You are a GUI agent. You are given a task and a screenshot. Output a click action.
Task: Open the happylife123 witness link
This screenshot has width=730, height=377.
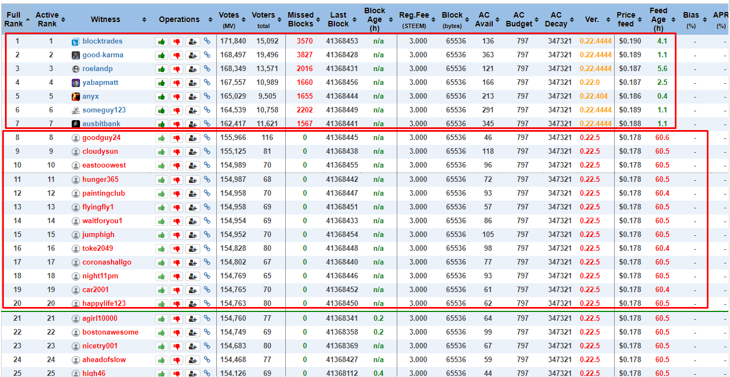coord(104,304)
